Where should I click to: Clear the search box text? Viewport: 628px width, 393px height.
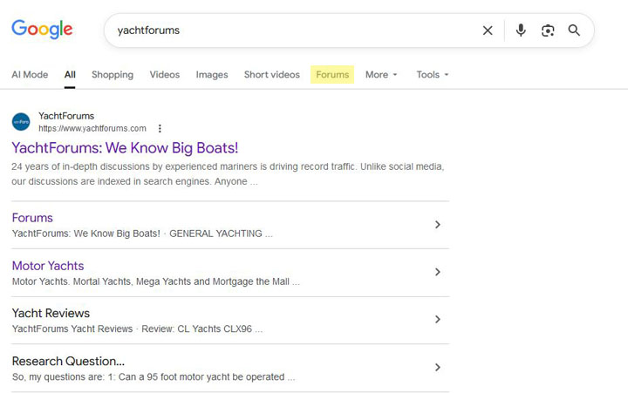click(x=488, y=30)
